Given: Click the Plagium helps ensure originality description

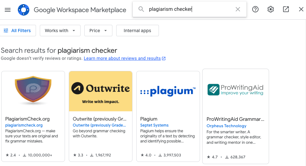Looking at the screenshot, I should coord(167,136).
